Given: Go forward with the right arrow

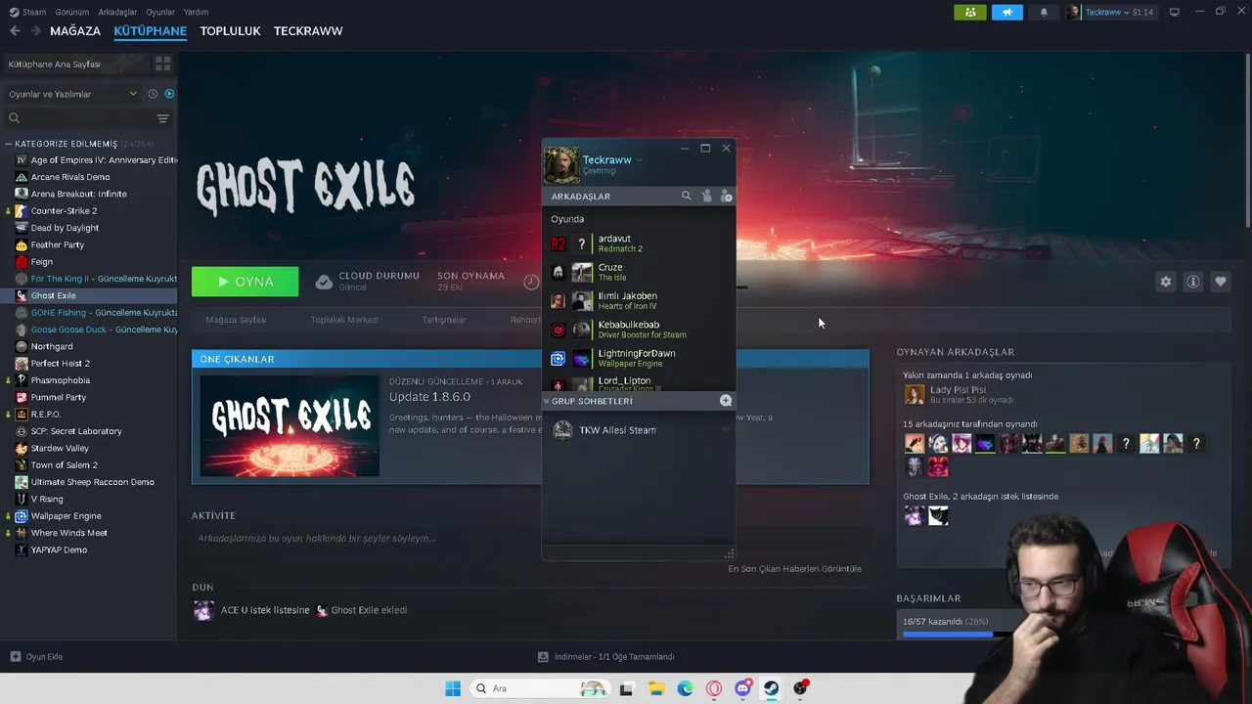Looking at the screenshot, I should 36,31.
